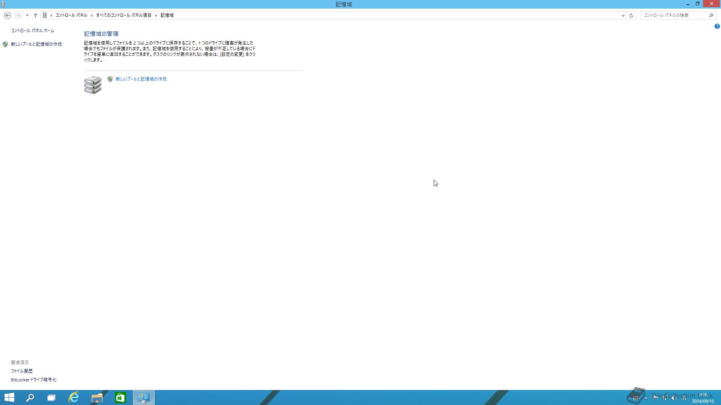The width and height of the screenshot is (721, 405).
Task: Select すべてのコントロール パネル項目 in the breadcrumb path
Action: 124,15
